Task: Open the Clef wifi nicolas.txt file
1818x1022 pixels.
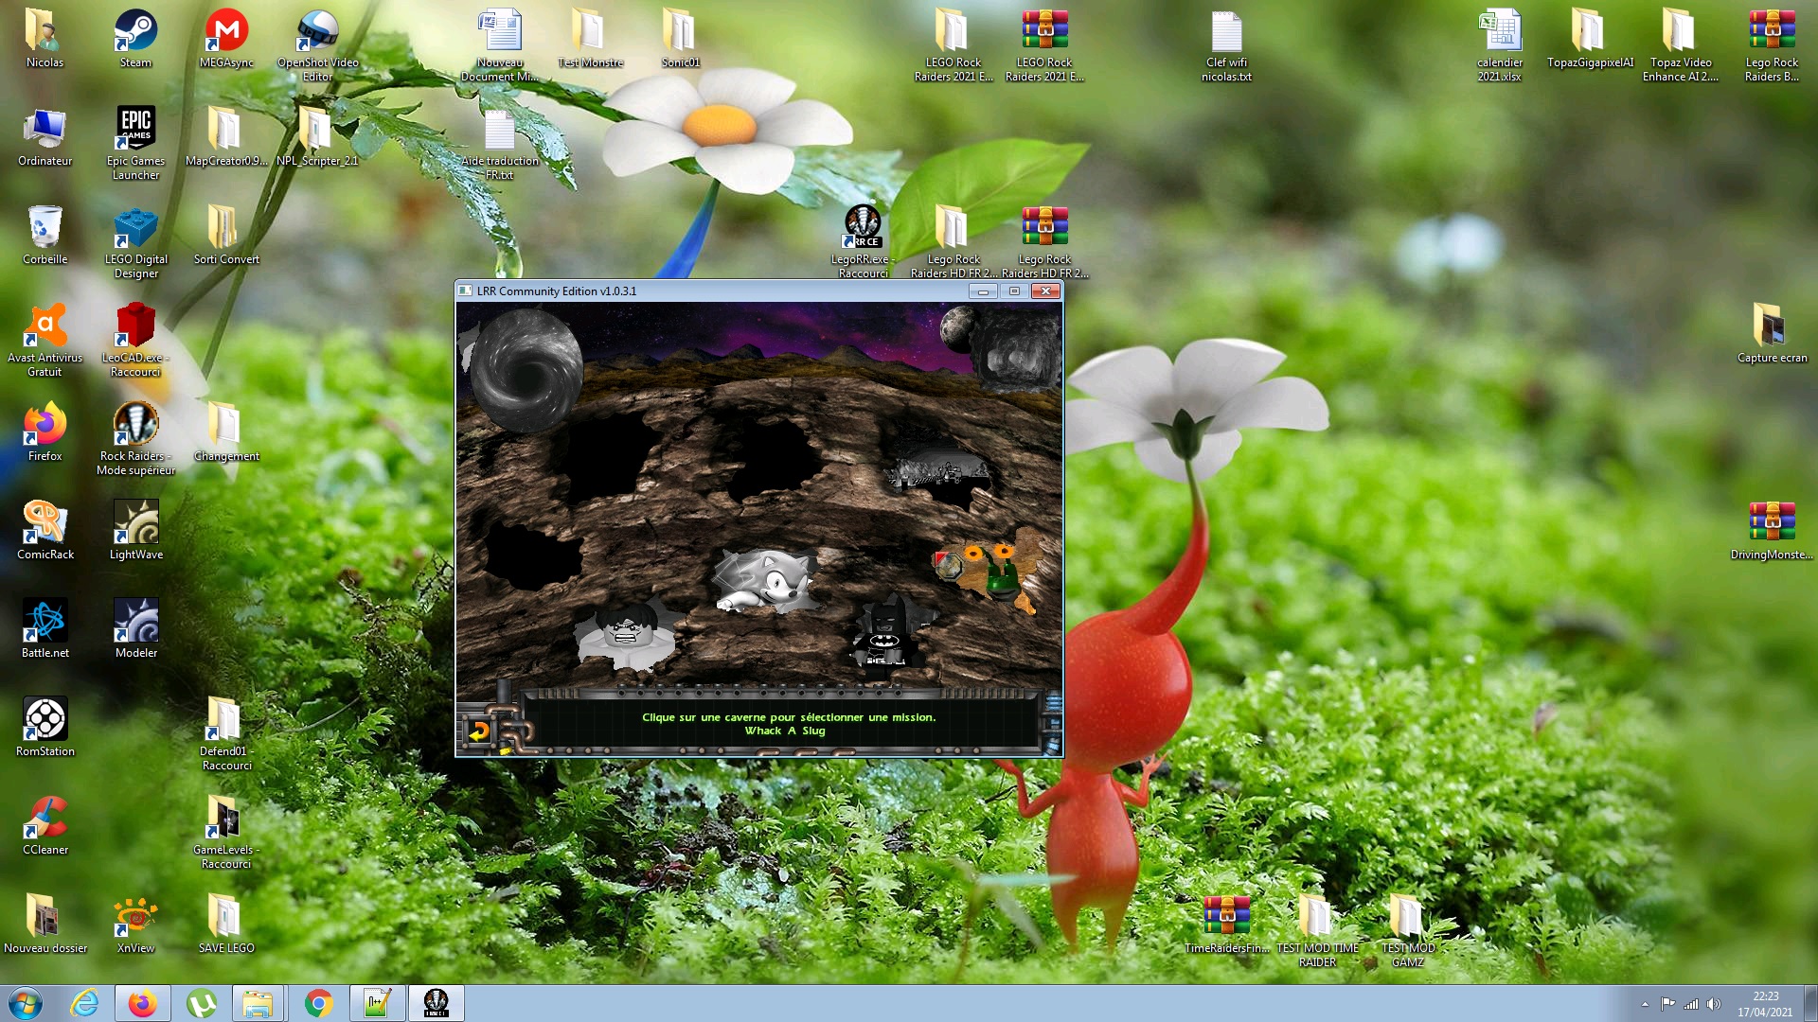Action: [1226, 45]
